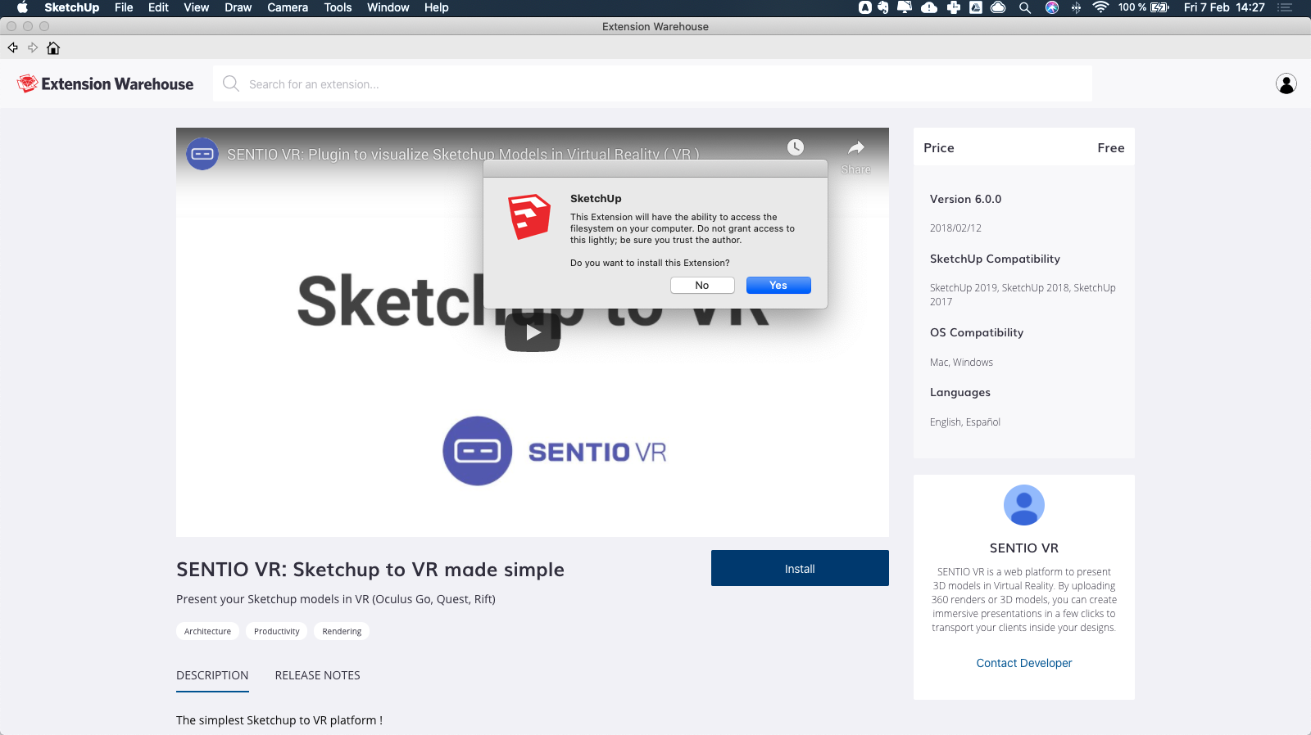Open the Camera menu
The image size is (1311, 735).
(x=288, y=7)
